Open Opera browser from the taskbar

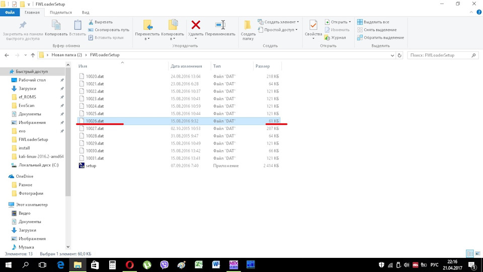pos(129,264)
